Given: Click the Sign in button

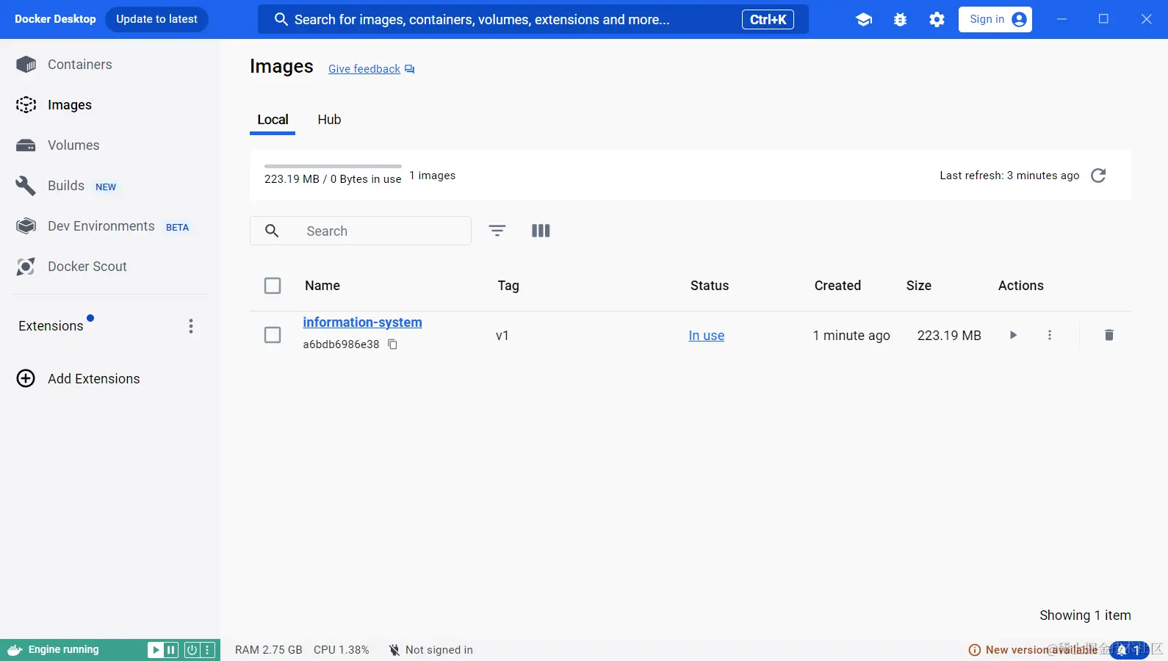Looking at the screenshot, I should click(995, 19).
